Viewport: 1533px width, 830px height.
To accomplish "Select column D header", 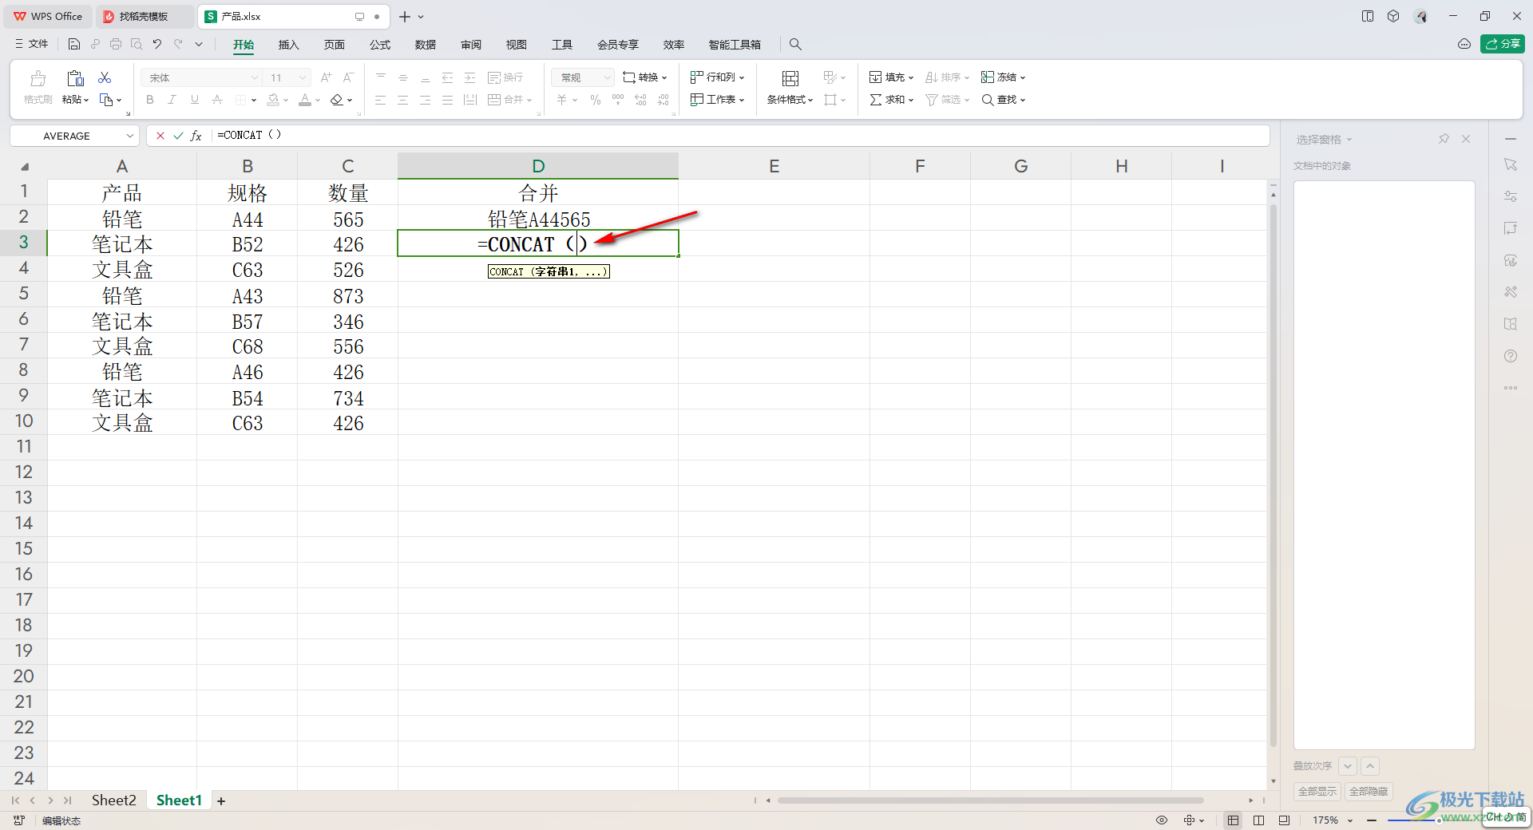I will pos(538,166).
